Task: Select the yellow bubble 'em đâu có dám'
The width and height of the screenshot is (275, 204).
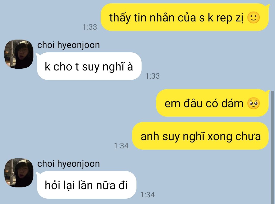Action: coord(212,103)
